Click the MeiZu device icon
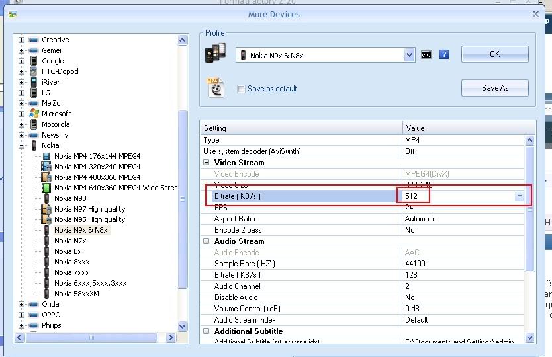Viewport: 552px width, 357px height. point(34,103)
